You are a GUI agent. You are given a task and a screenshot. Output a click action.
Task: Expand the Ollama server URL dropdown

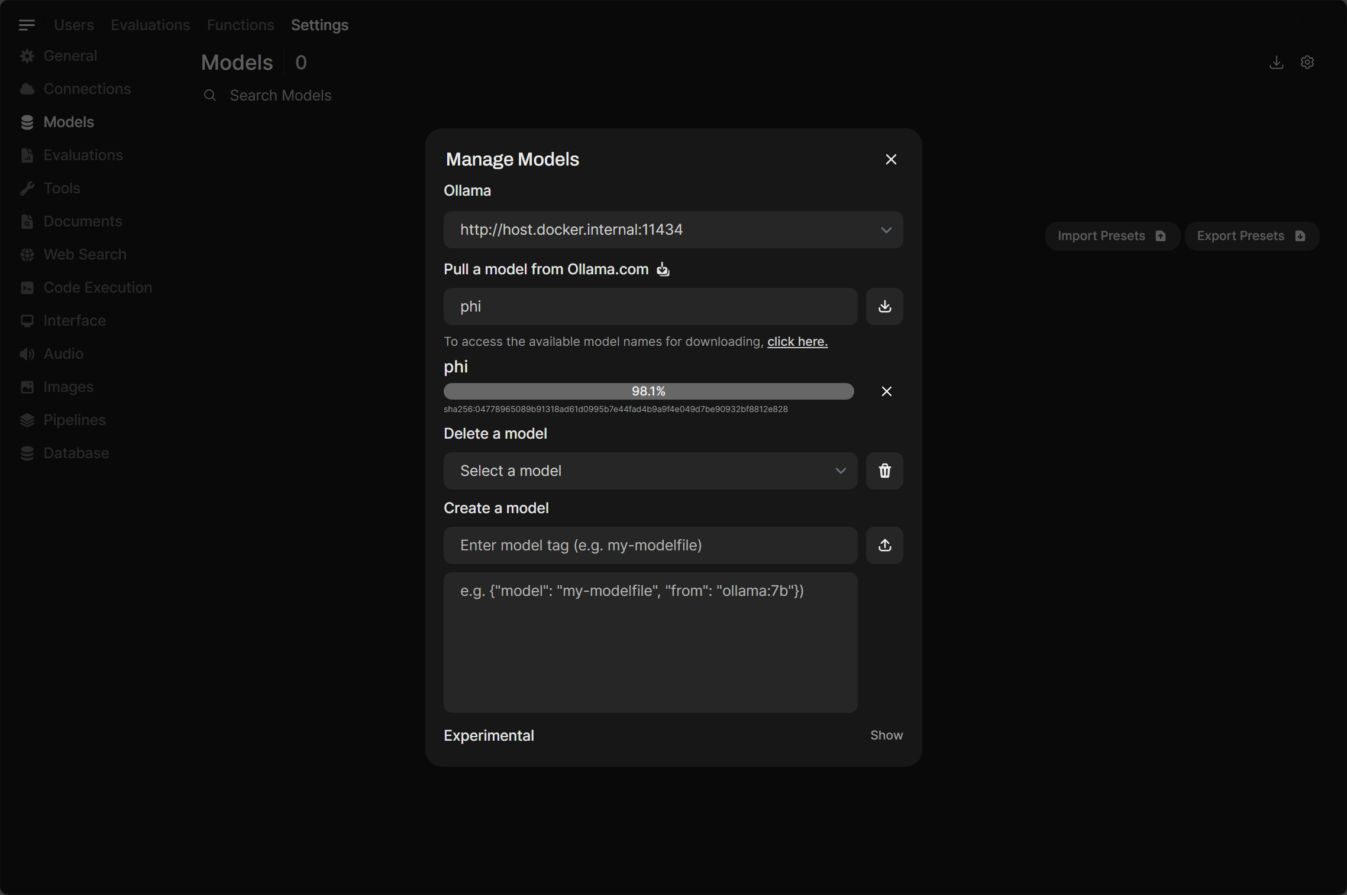pos(673,229)
